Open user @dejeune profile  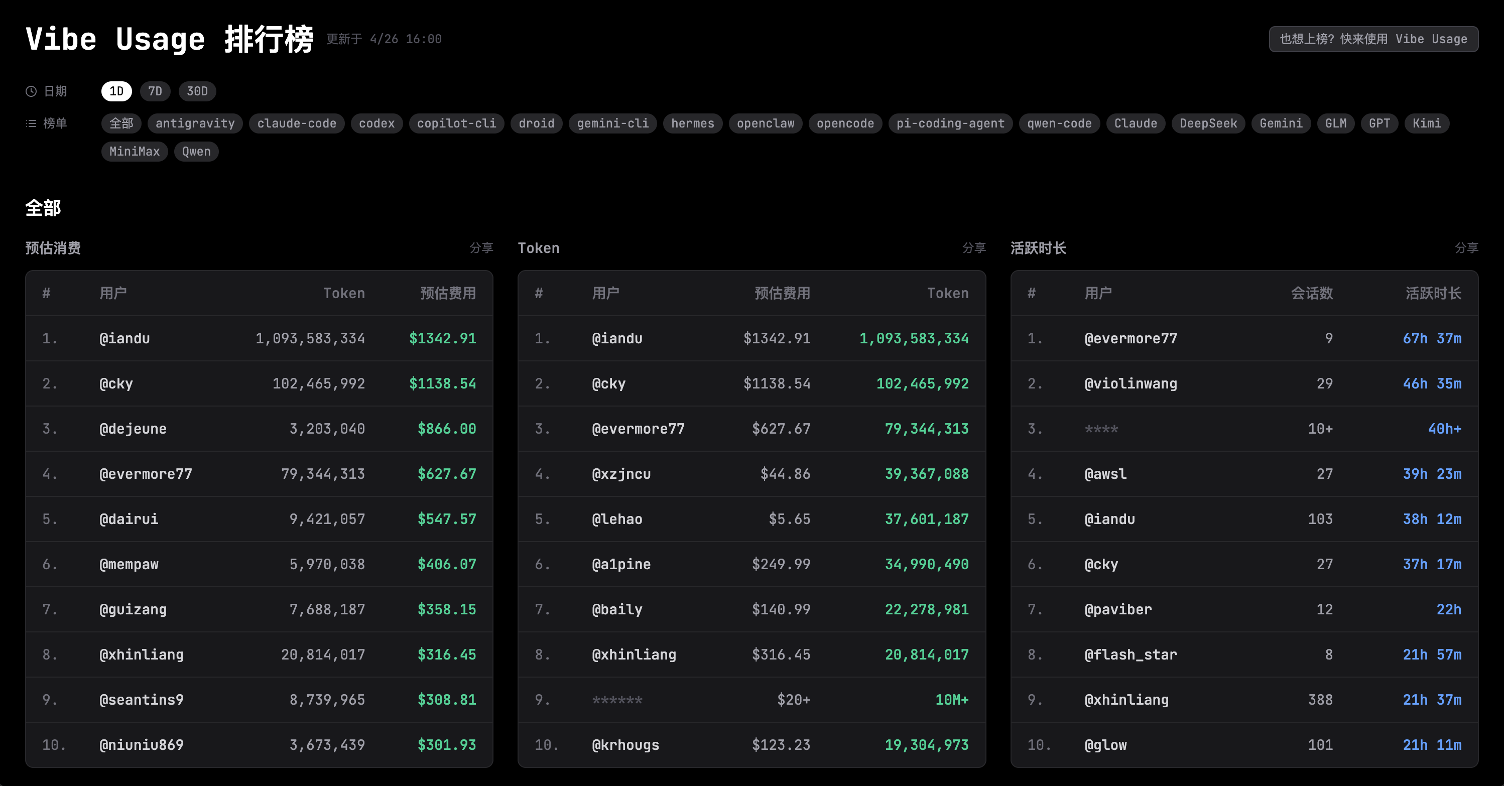pos(133,429)
